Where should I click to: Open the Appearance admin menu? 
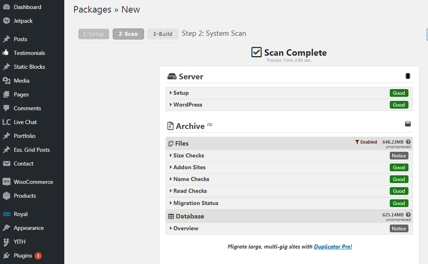tap(28, 228)
